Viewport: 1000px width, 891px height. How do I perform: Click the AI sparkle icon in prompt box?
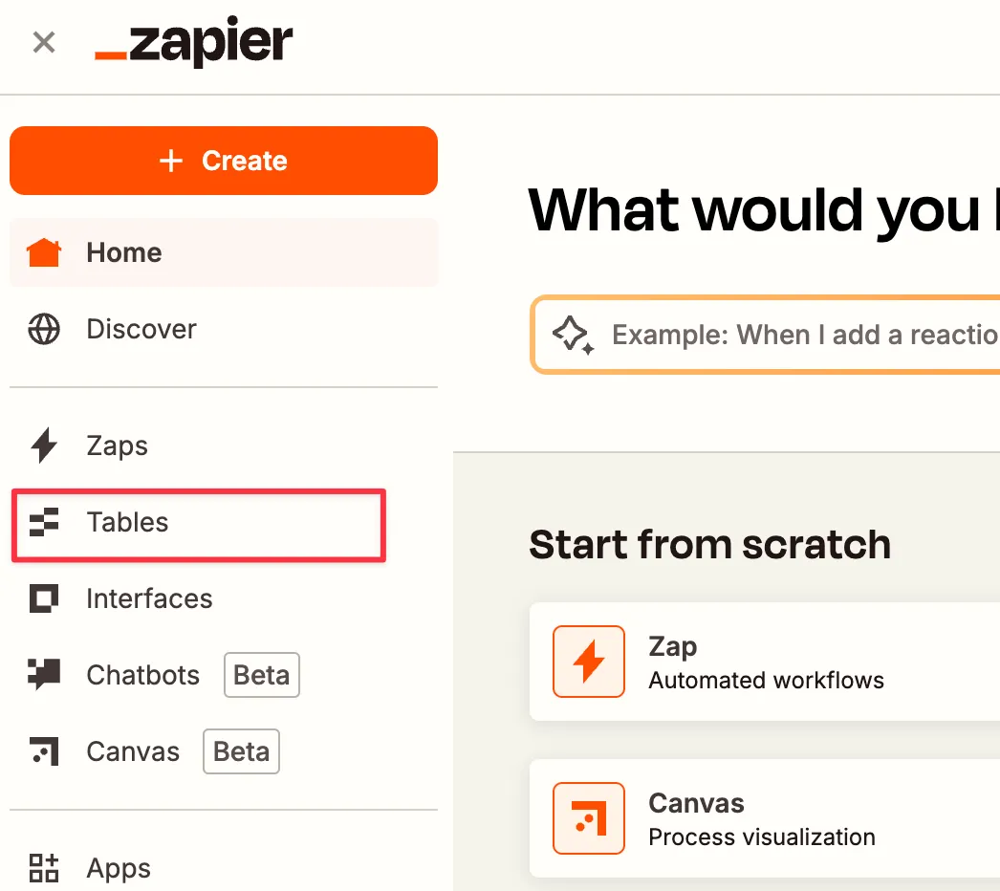tap(574, 335)
